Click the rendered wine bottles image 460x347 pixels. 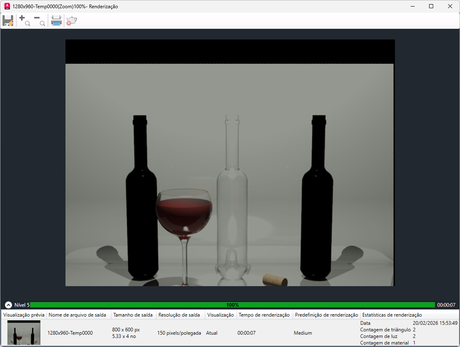230,163
